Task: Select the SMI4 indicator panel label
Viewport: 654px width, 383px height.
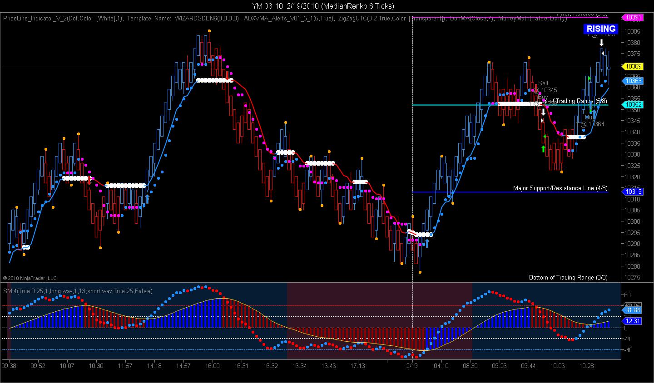Action: pyautogui.click(x=78, y=291)
